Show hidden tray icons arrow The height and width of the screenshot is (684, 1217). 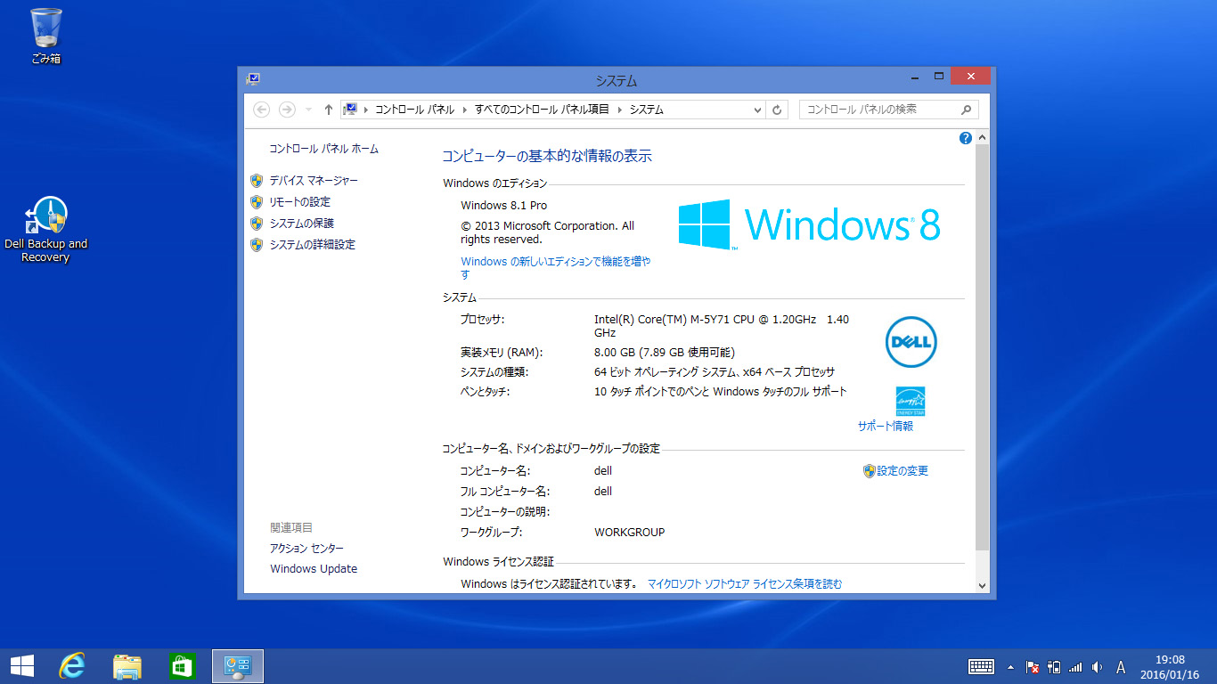[1010, 667]
